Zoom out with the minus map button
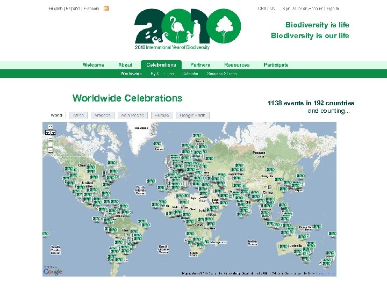 (x=51, y=150)
